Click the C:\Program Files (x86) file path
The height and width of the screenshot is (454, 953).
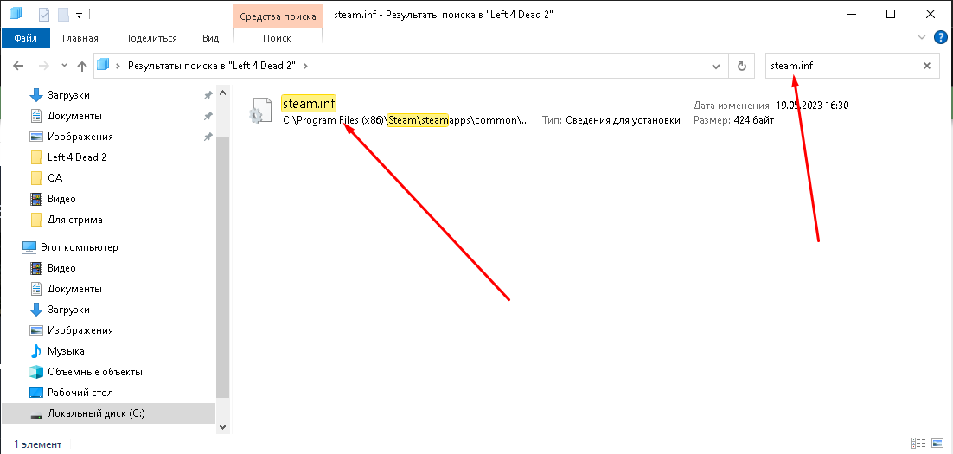pyautogui.click(x=406, y=120)
